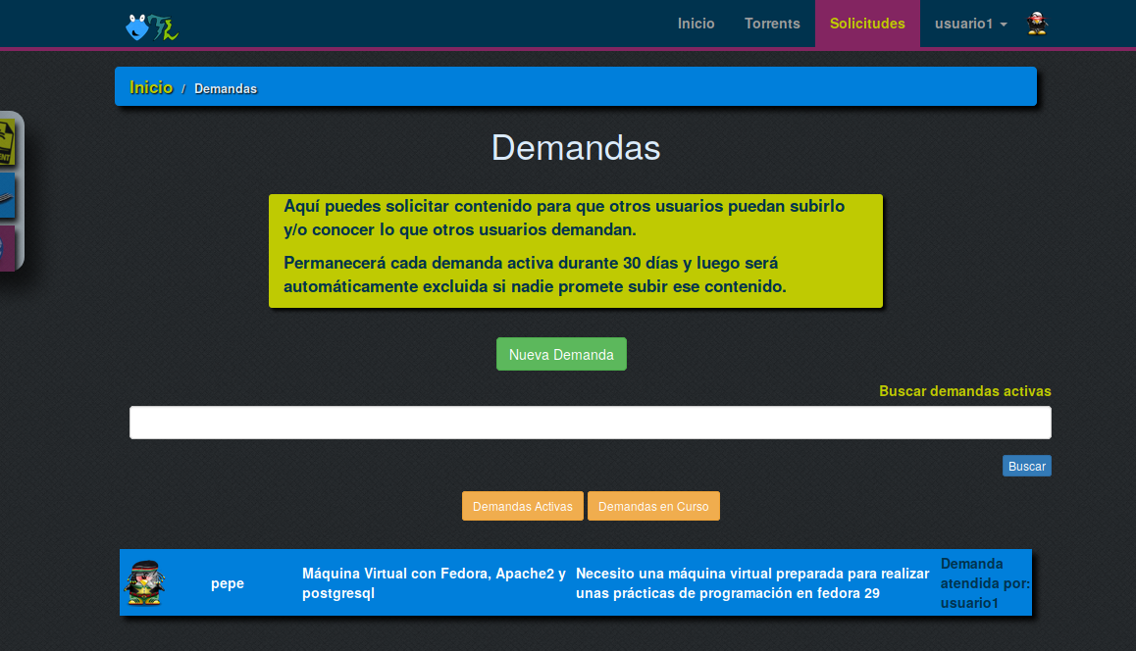Click the Demandas breadcrumb text
The height and width of the screenshot is (651, 1136).
226,88
